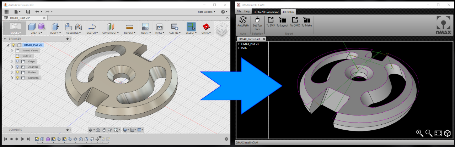Viewport: 455px width, 147px height.
Task: Click the To Make export button
Action: 306,22
